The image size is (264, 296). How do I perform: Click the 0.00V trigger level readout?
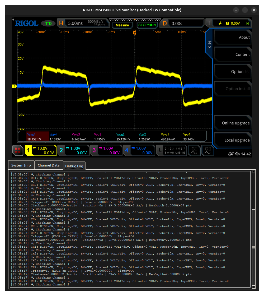click(235, 24)
